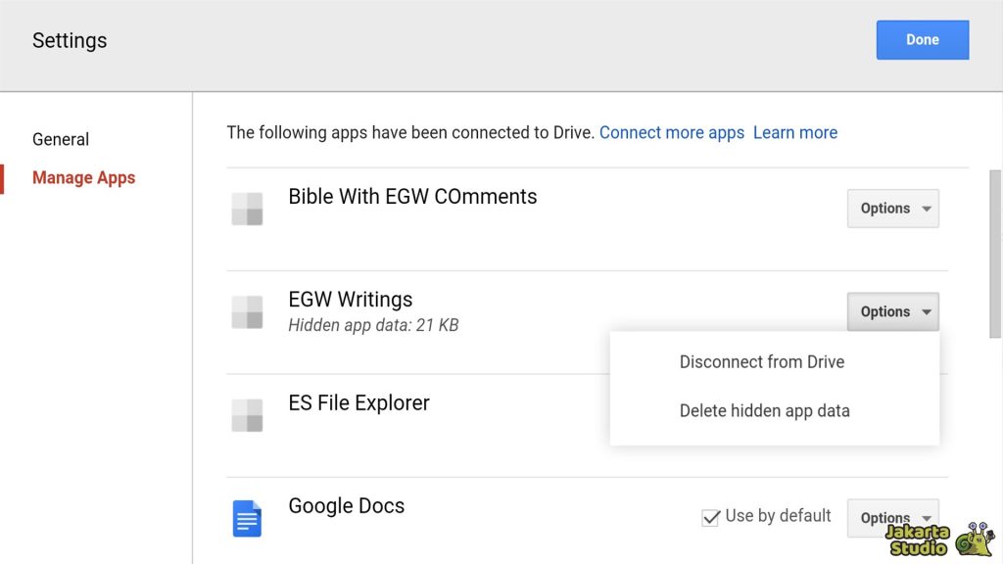Click the Bible With EGW COmments placeholder icon
The height and width of the screenshot is (564, 1003).
tap(247, 209)
